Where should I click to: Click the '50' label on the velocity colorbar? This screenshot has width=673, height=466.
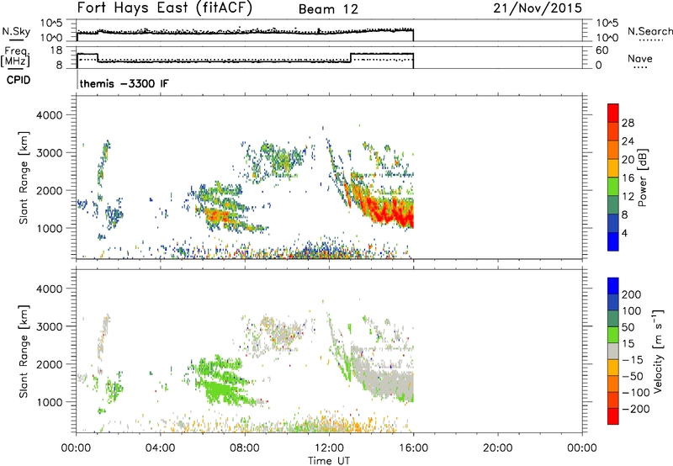coord(628,327)
